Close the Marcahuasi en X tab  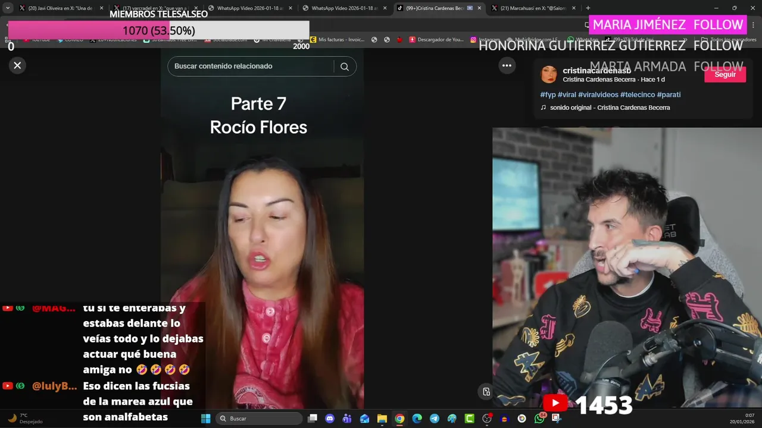point(574,8)
